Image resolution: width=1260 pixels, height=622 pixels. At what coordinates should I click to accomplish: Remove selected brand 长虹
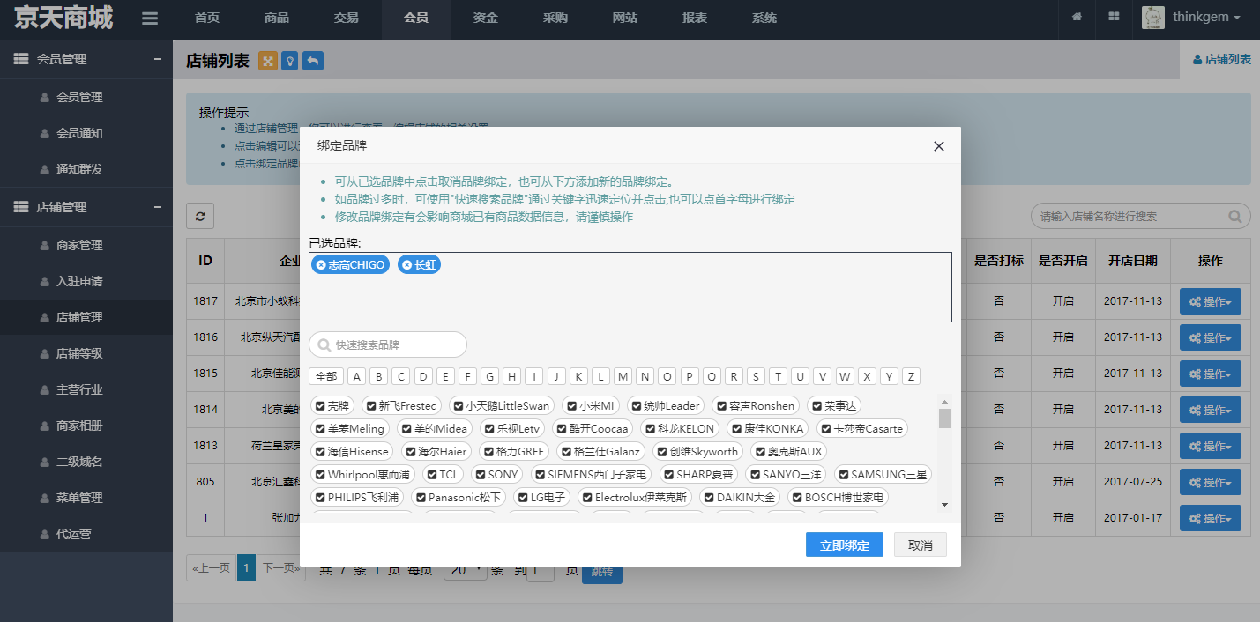pyautogui.click(x=406, y=264)
